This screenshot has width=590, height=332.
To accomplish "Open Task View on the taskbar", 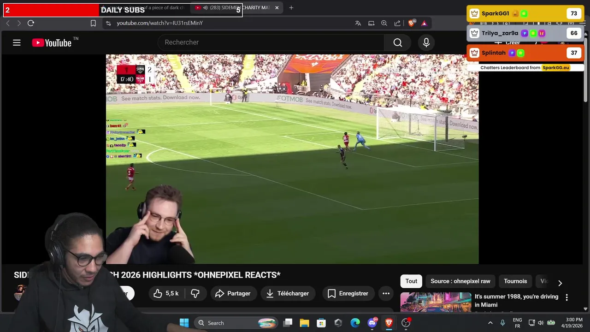I will (x=288, y=323).
